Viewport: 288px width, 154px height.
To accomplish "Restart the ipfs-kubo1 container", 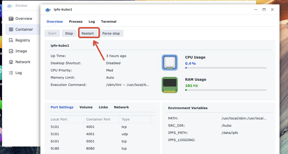I will pyautogui.click(x=88, y=33).
